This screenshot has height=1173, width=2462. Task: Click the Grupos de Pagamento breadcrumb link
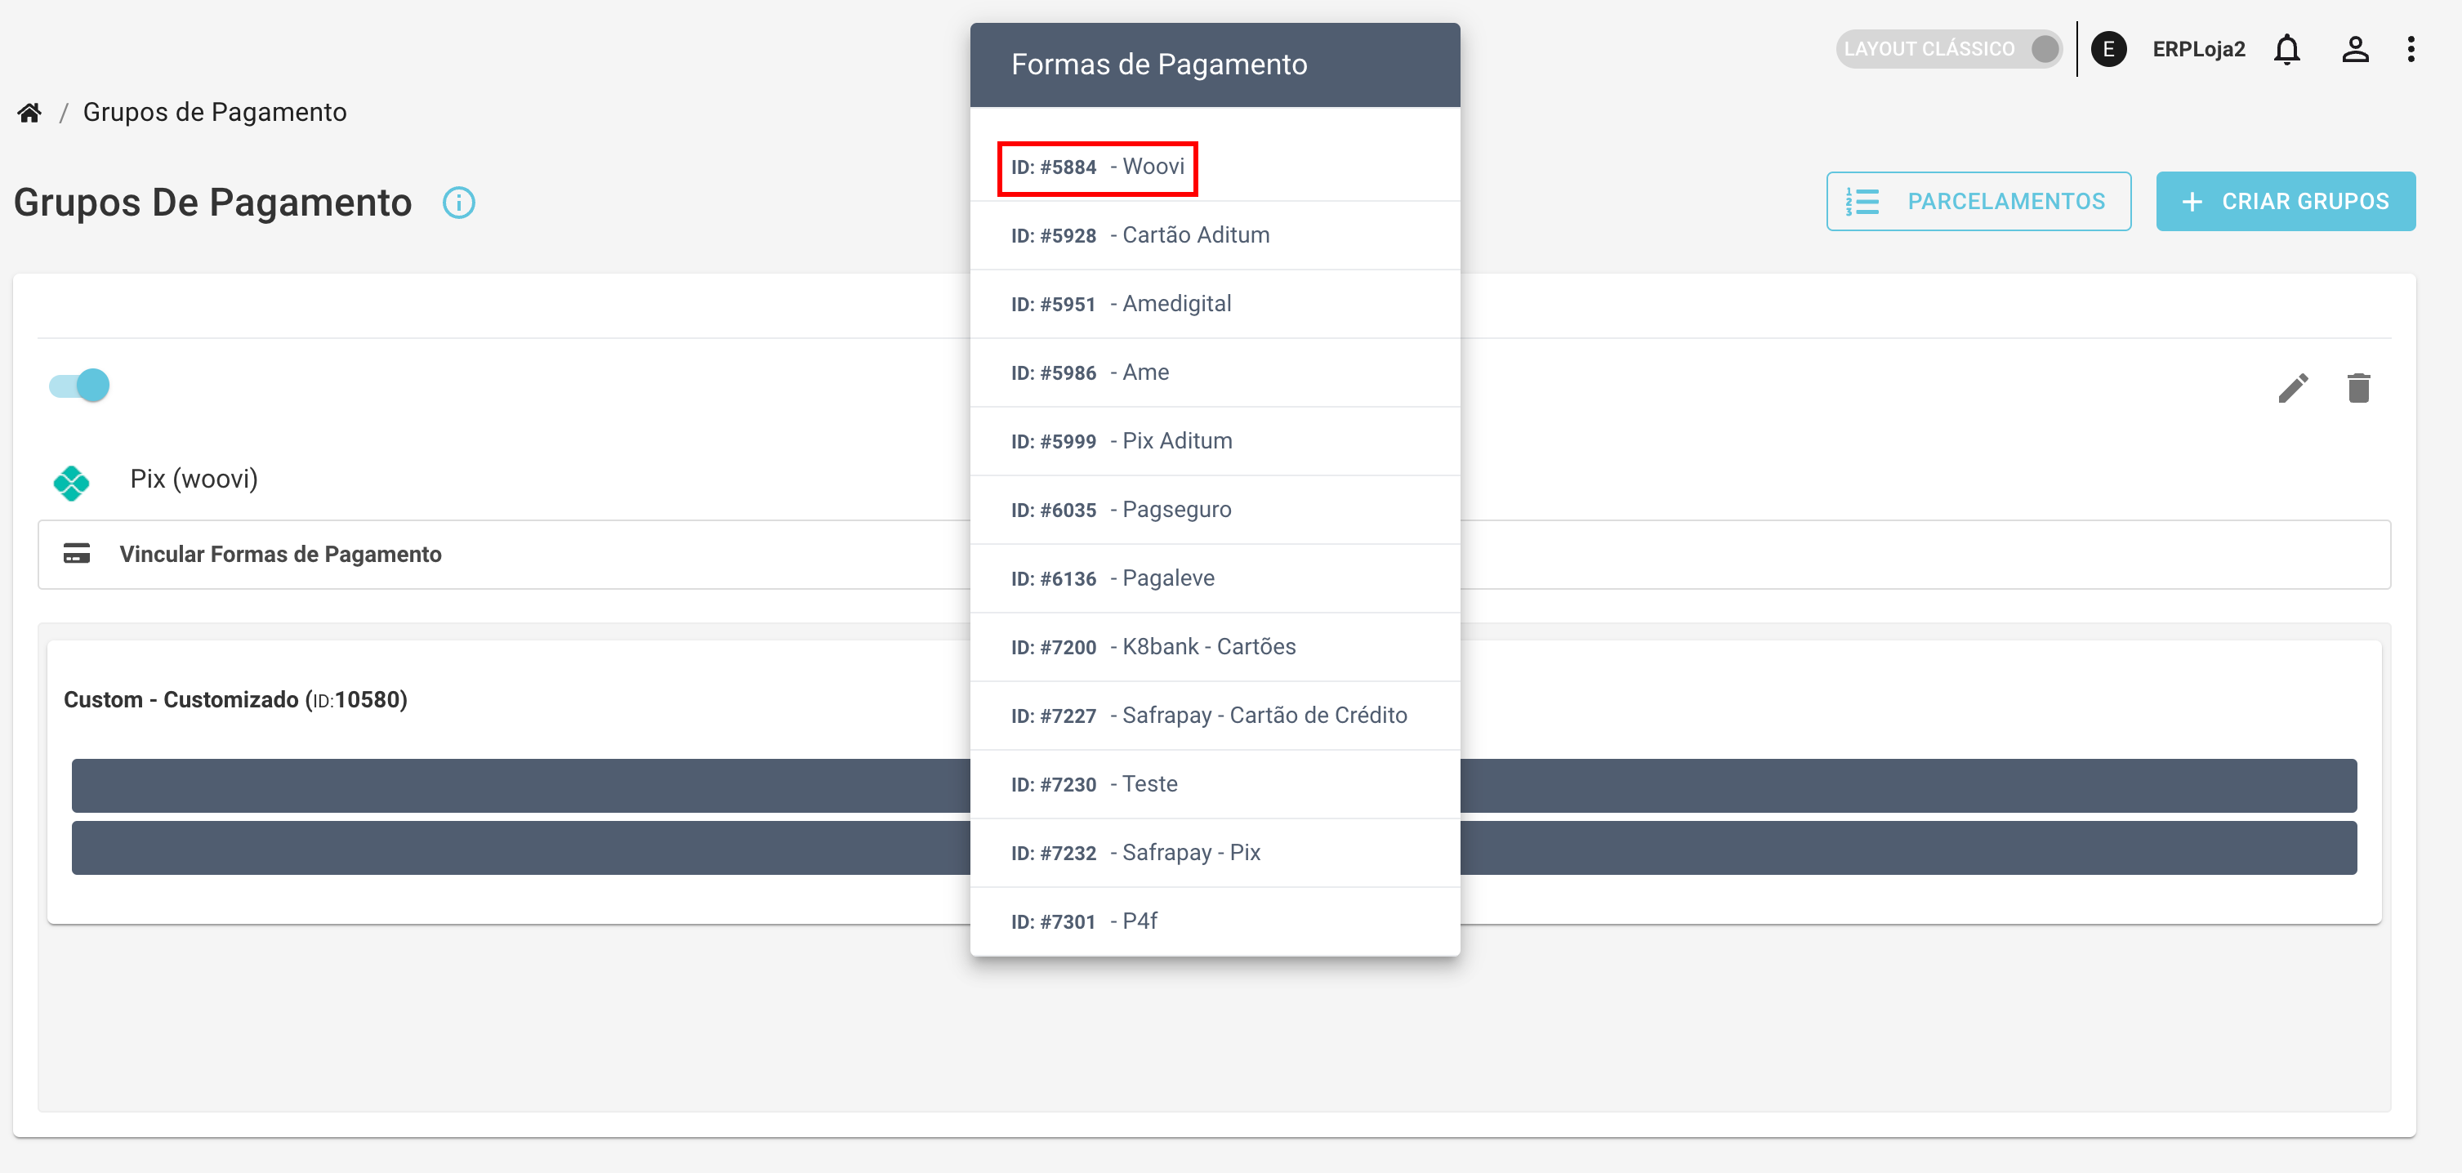[214, 113]
